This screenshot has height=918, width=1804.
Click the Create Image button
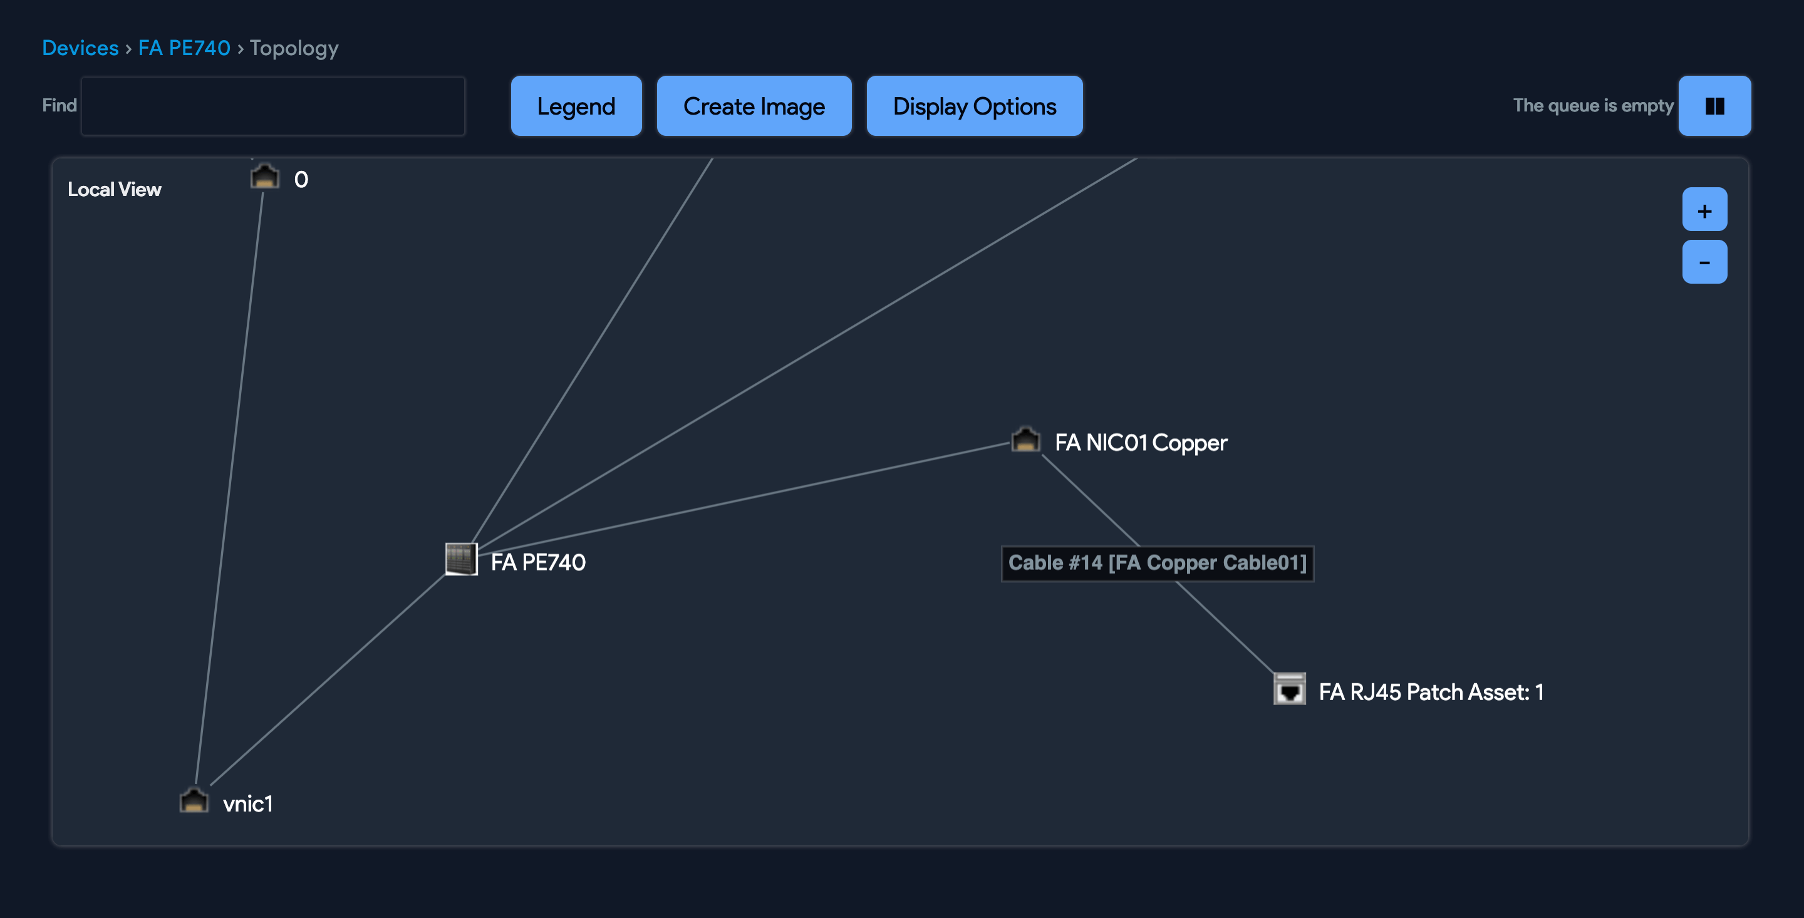pyautogui.click(x=754, y=106)
